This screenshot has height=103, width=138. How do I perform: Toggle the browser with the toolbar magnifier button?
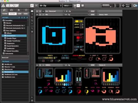click(x=32, y=5)
